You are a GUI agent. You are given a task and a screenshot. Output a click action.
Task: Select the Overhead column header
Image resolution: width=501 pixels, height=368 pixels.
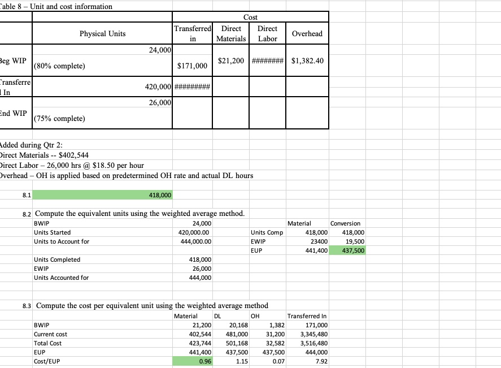coord(307,34)
